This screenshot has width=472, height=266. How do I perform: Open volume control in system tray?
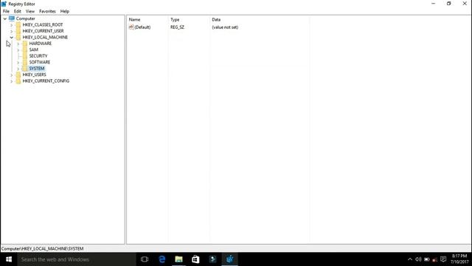point(418,259)
